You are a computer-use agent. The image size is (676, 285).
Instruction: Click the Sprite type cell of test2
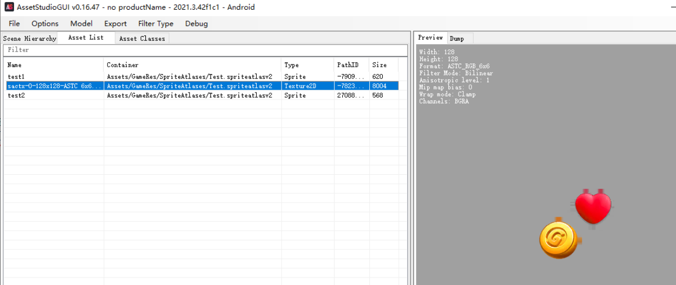(295, 95)
